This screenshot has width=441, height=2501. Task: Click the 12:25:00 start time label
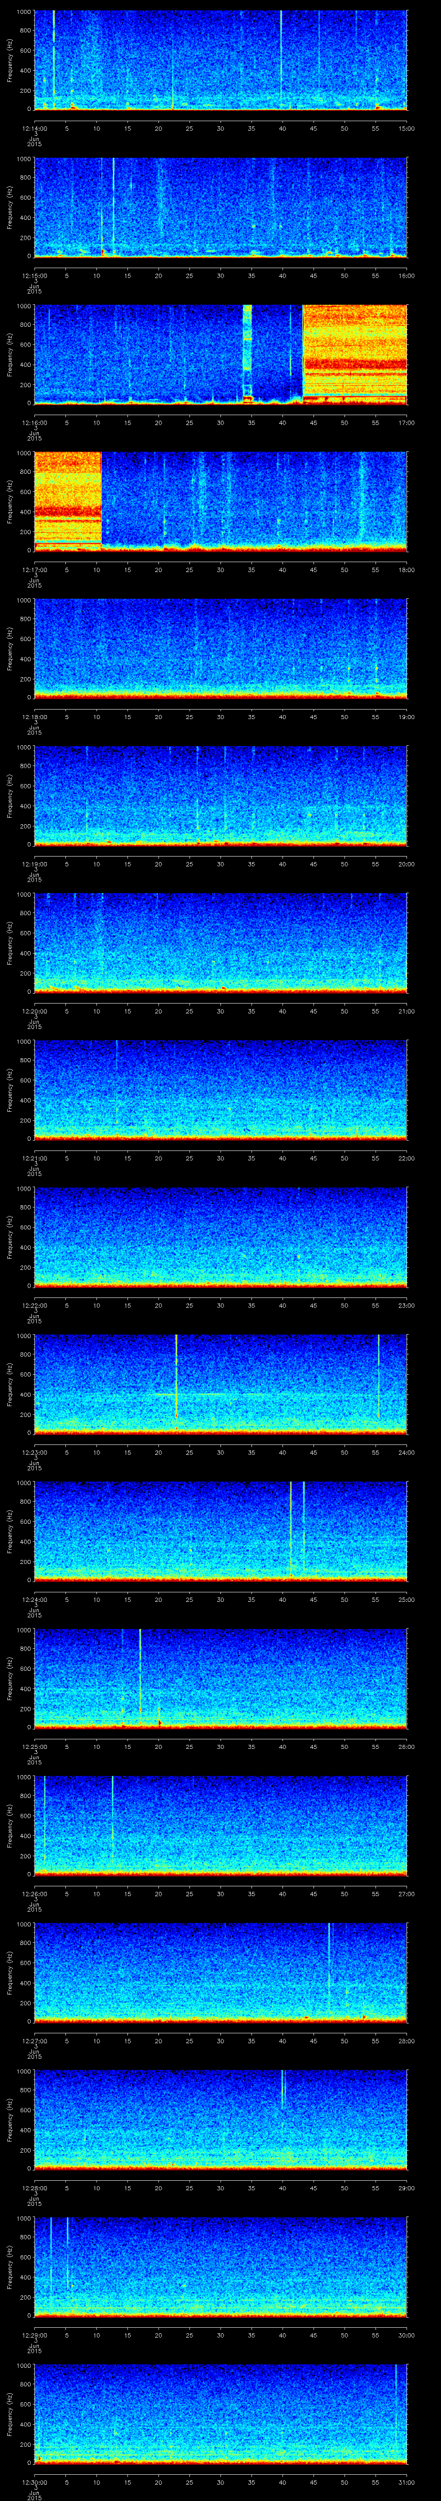(34, 1747)
